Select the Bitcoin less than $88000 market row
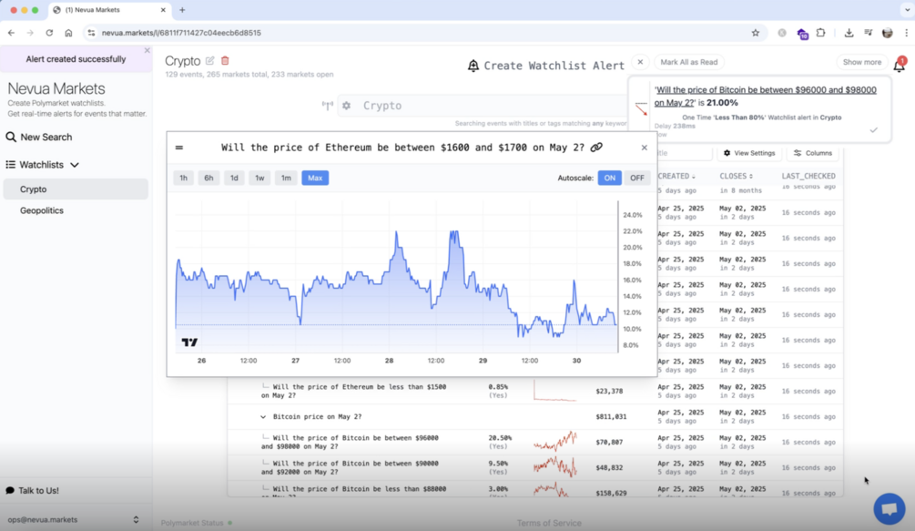Viewport: 915px width, 531px height. [x=535, y=490]
